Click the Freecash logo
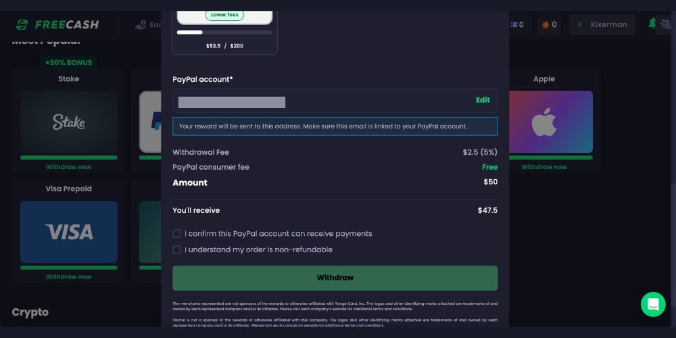The height and width of the screenshot is (338, 676). (57, 24)
